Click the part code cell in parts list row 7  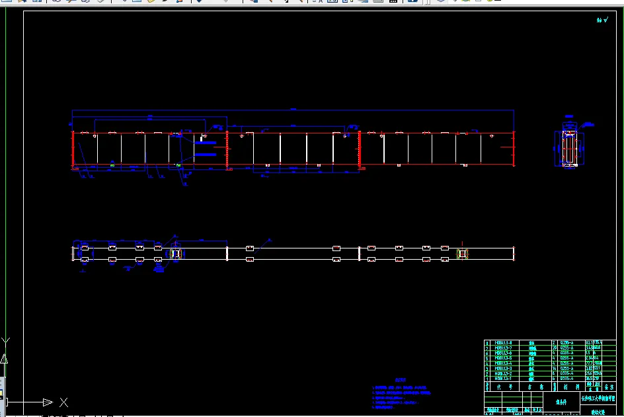coord(504,348)
